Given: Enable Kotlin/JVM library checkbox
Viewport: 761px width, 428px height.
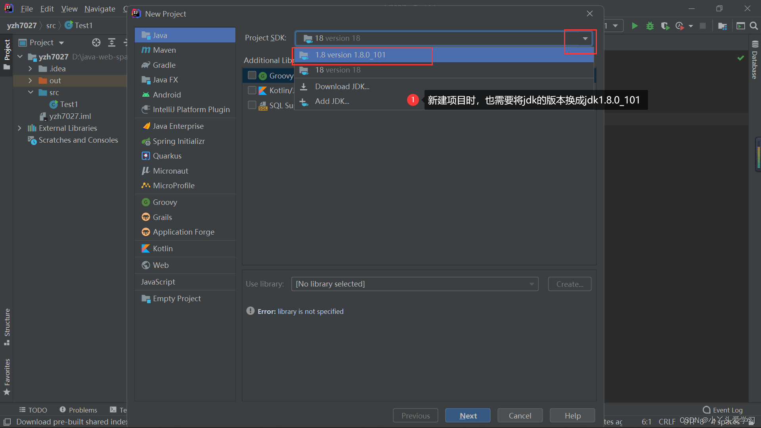Looking at the screenshot, I should pos(252,90).
